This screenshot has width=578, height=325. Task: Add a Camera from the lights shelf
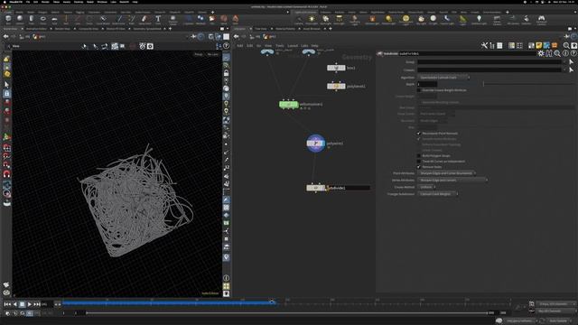(299, 20)
